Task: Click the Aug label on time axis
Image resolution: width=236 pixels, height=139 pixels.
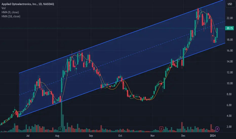Action: (57, 136)
